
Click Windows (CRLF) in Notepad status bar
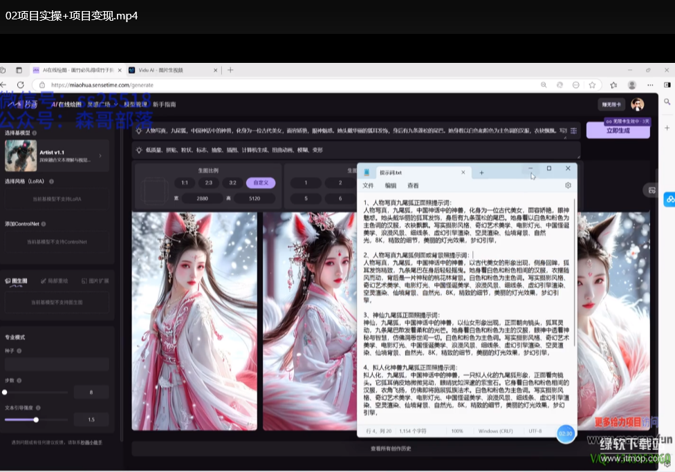495,431
